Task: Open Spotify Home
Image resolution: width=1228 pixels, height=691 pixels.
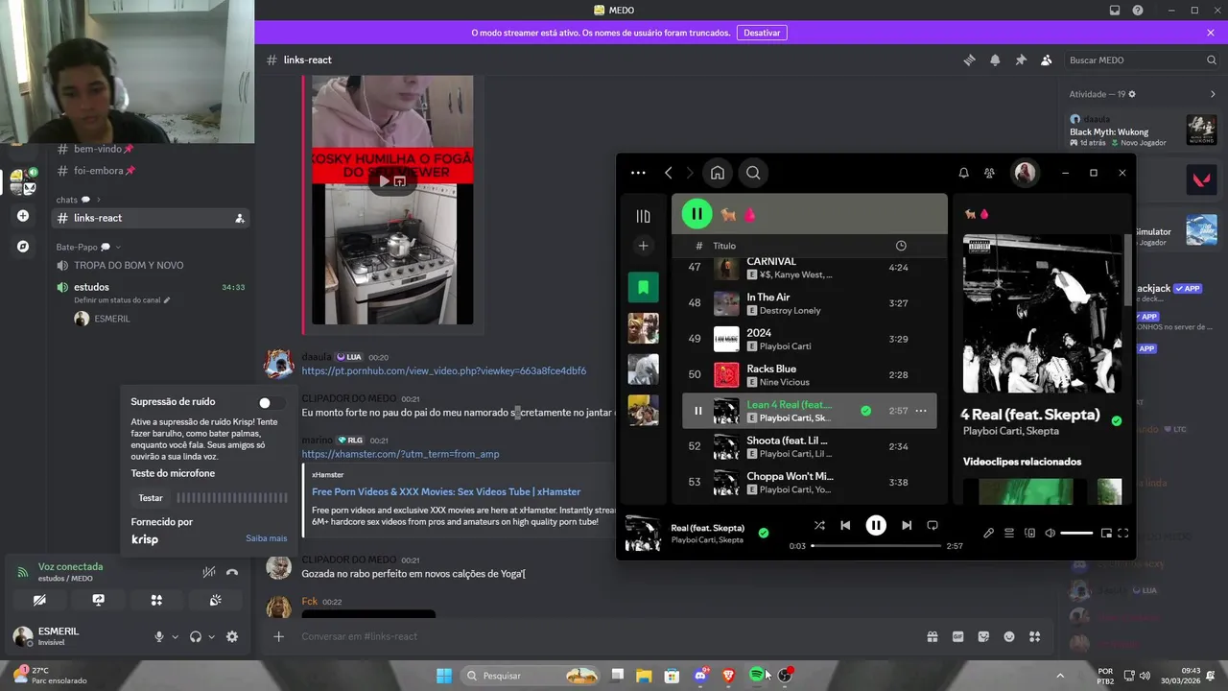Action: (718, 173)
